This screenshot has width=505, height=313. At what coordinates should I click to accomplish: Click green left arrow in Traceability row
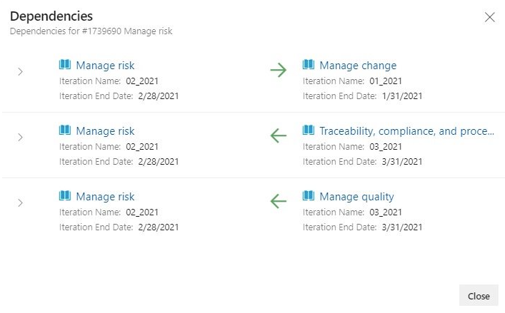[x=279, y=135]
